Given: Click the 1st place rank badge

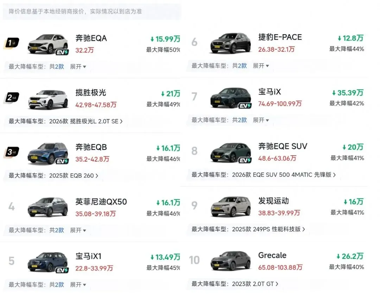Looking at the screenshot, I should click(11, 43).
